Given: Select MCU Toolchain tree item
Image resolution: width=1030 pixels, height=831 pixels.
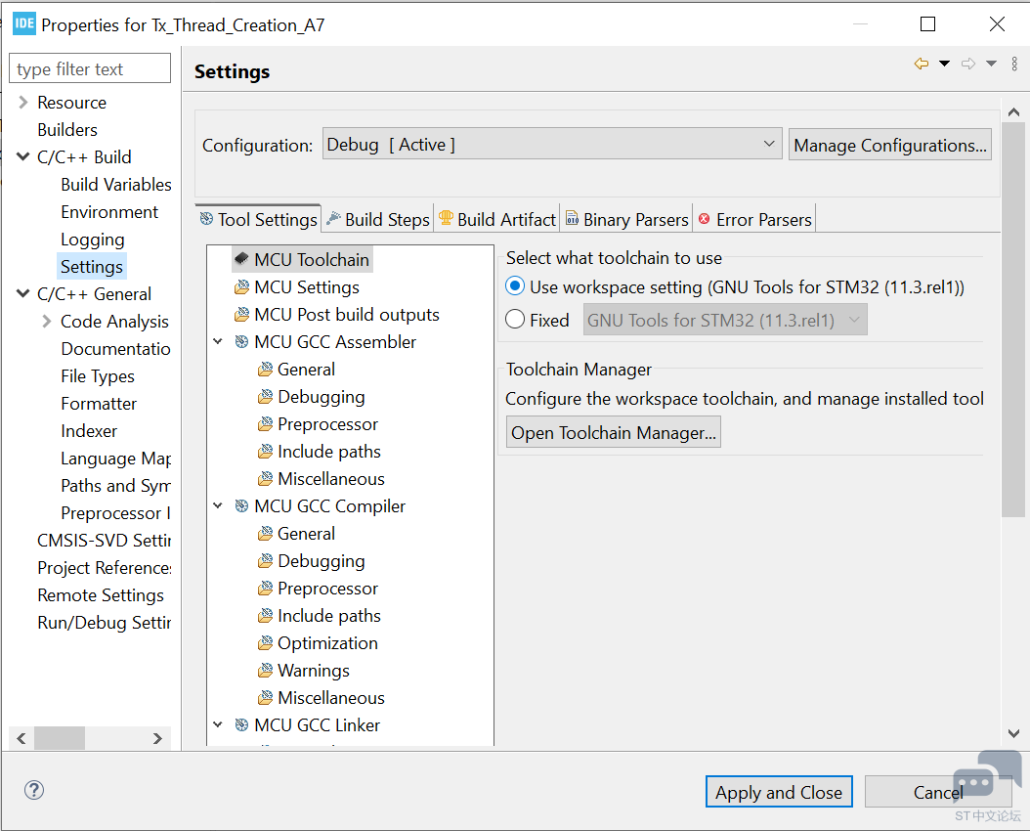Looking at the screenshot, I should (303, 259).
